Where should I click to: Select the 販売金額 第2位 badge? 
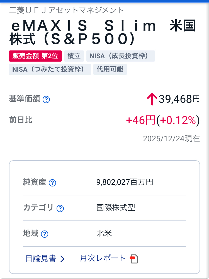pos(35,56)
